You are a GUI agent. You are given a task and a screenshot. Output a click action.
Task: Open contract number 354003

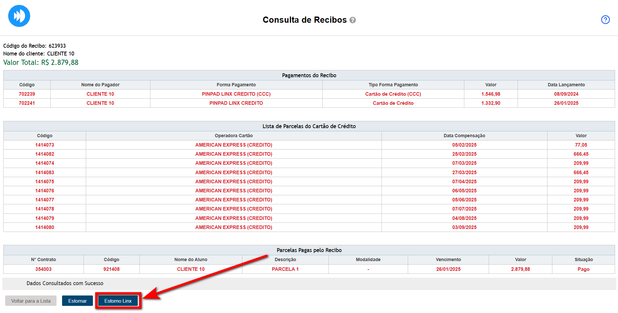coord(44,269)
